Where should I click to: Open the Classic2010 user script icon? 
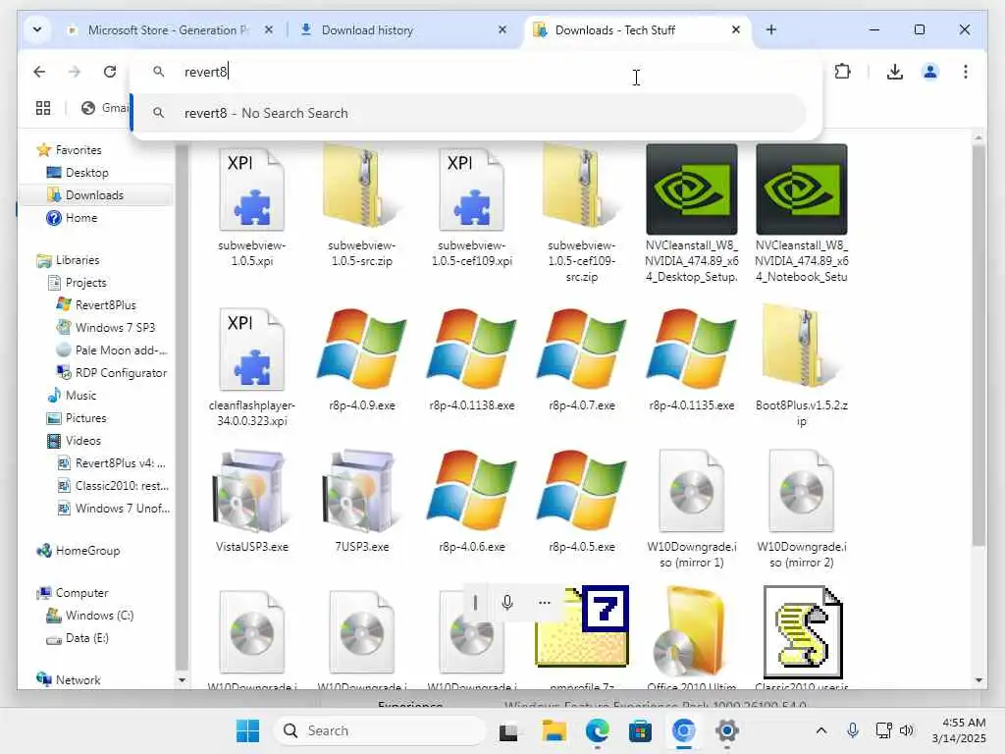(x=803, y=632)
